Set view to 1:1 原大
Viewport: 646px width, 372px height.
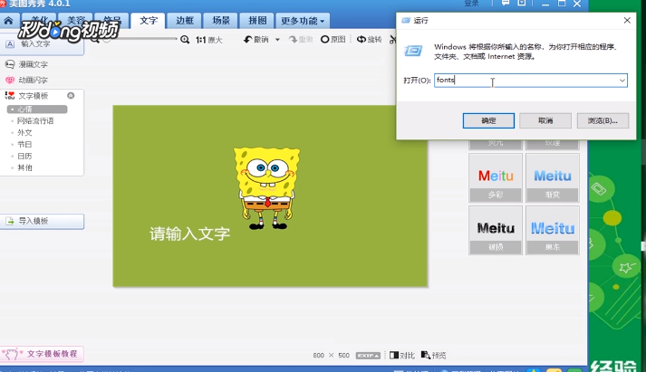[x=209, y=40]
